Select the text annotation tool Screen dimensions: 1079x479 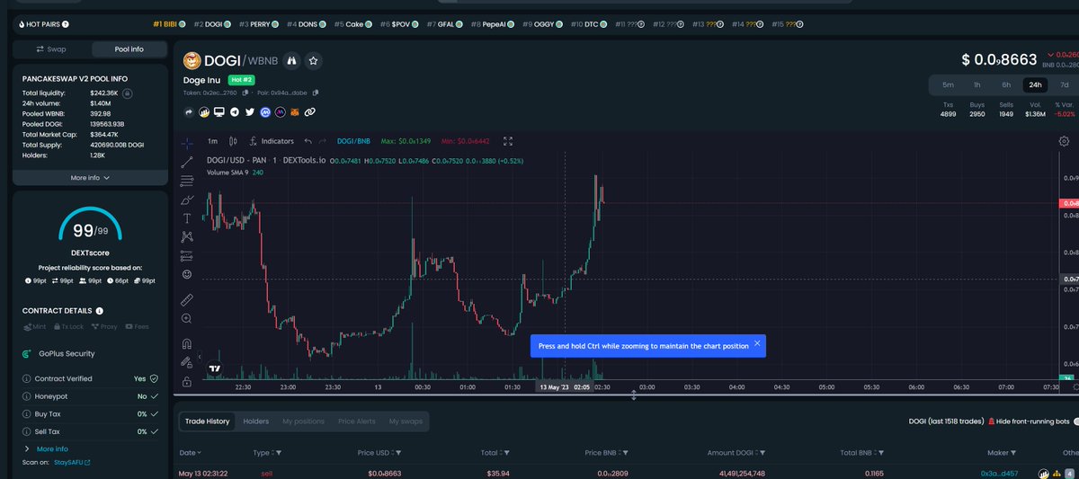click(x=187, y=218)
